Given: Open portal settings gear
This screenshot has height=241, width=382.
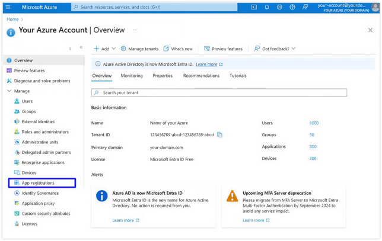Looking at the screenshot, I should (x=279, y=7).
